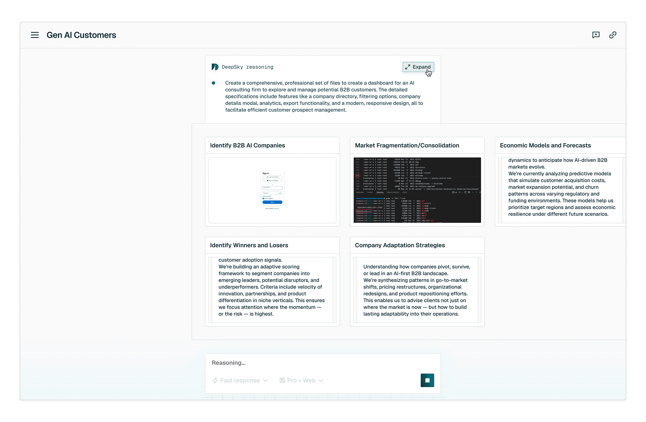Viewport: 646px width, 422px height.
Task: Open the terminal screenshot thumbnail
Action: 417,190
